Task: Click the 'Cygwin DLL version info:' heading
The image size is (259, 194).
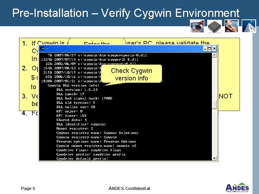Action: [x=74, y=86]
